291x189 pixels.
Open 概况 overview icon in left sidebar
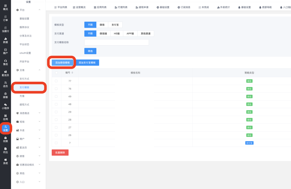click(x=5, y=6)
